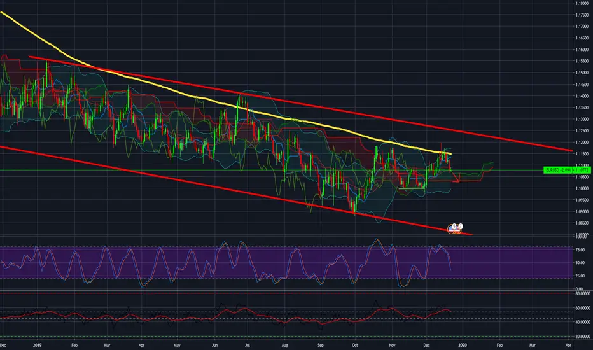
Task: Open the US economic event marker badged 5
Action: tap(452, 228)
